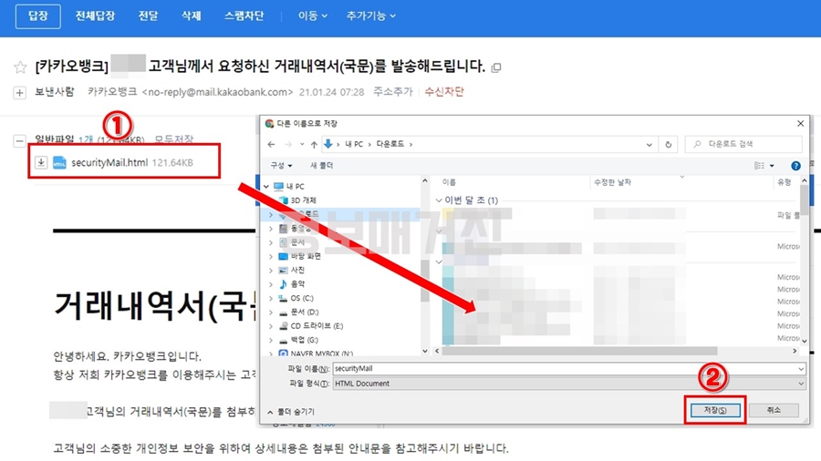Select 문서 (D:) drive
The width and height of the screenshot is (821, 461).
tap(304, 312)
